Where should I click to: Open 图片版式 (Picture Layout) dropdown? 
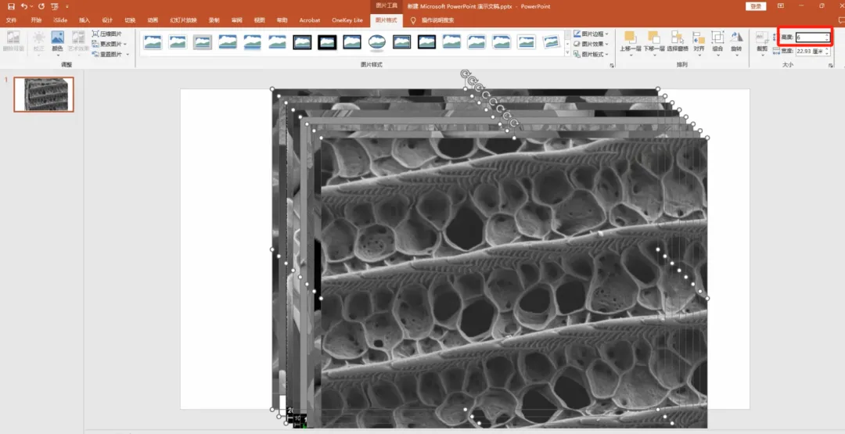pyautogui.click(x=591, y=54)
